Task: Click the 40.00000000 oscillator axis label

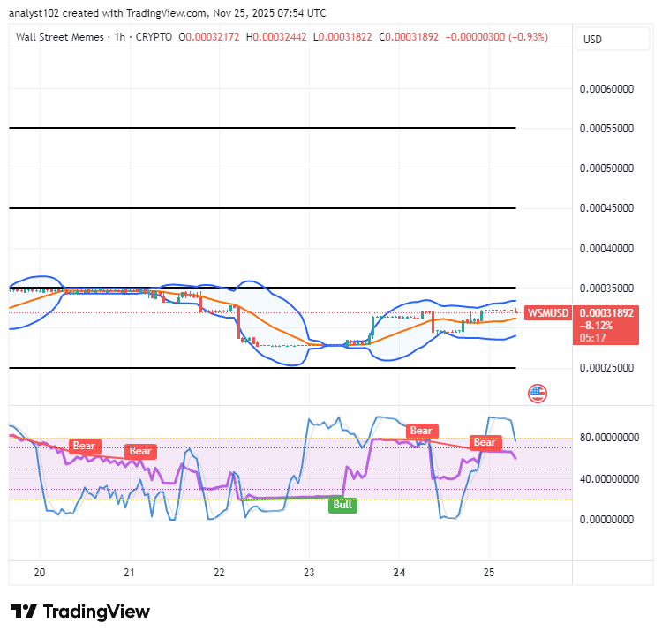Action: [x=609, y=479]
